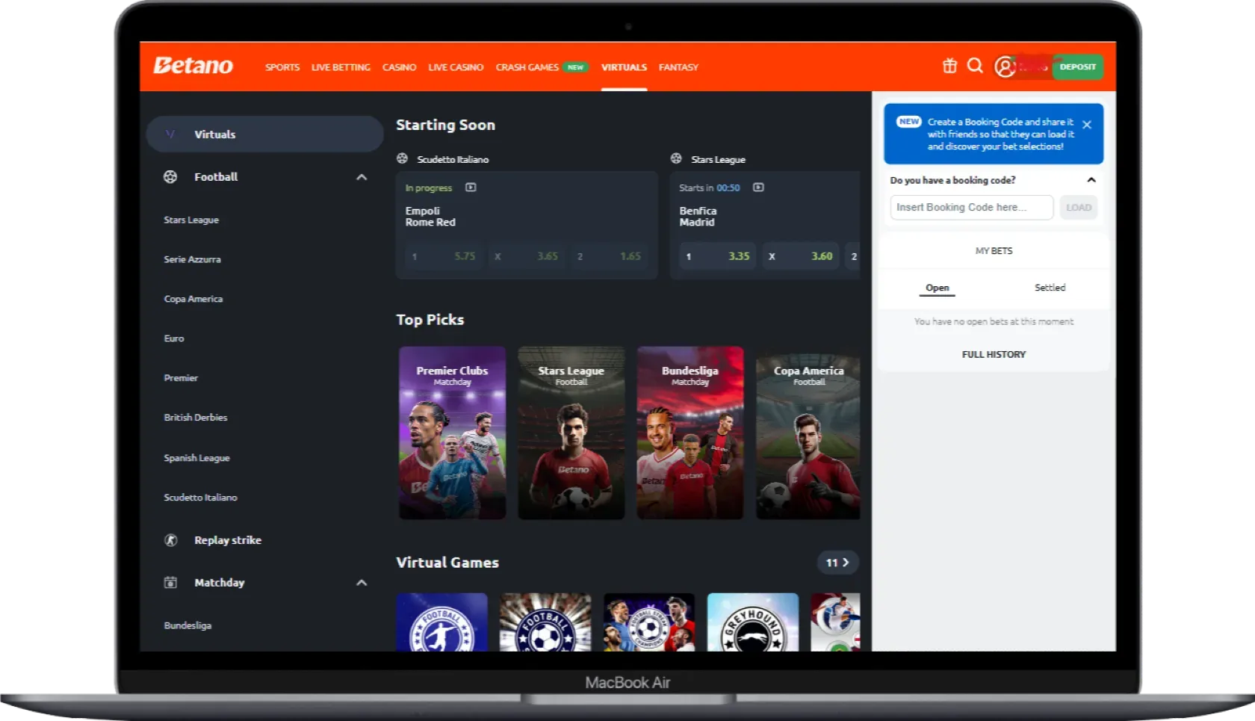Click soccer ball icon beside Scudetto Italiano heading

click(x=402, y=158)
